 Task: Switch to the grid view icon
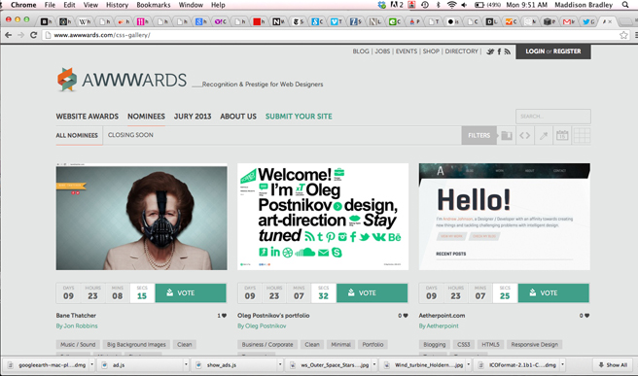[x=582, y=135]
